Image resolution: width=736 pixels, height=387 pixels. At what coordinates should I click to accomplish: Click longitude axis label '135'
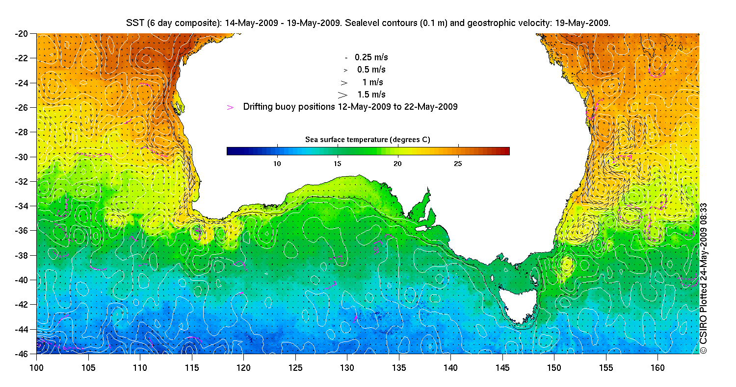(x=399, y=368)
